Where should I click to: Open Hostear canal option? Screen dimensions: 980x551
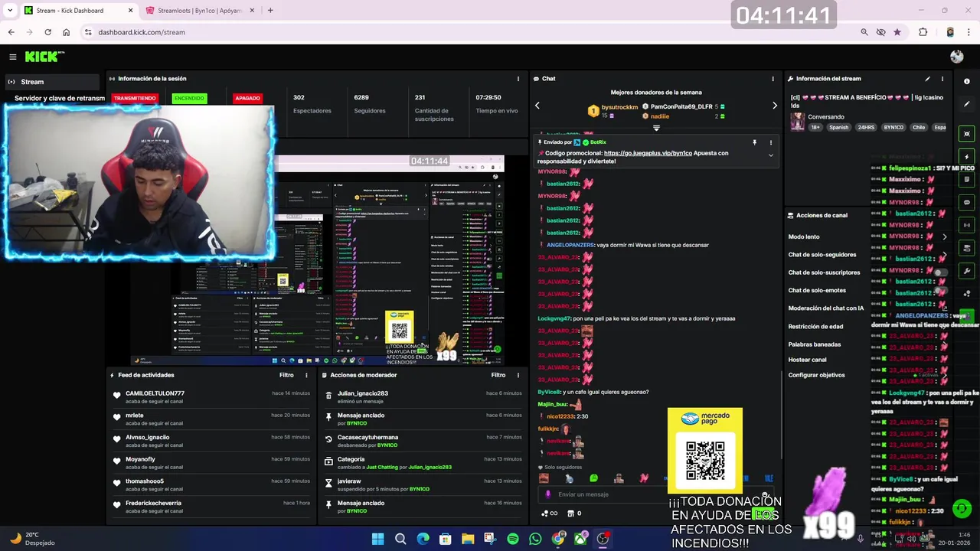(x=808, y=360)
